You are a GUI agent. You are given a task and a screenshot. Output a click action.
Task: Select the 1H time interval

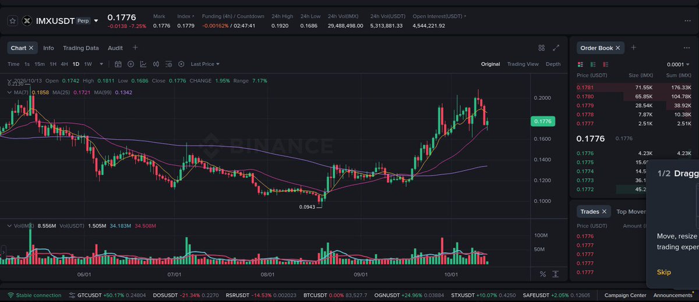click(53, 64)
